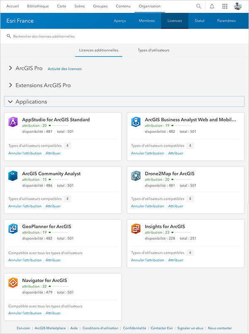
Task: Click the ArcGIS Community Analyst icon
Action: click(x=13, y=176)
